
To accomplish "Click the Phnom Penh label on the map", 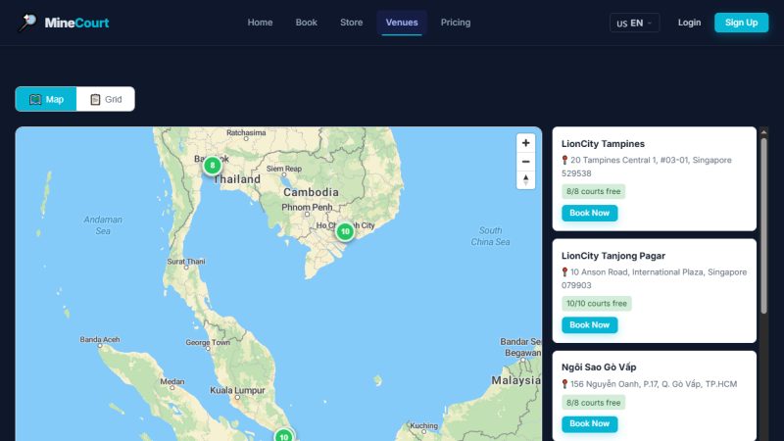I will [x=307, y=207].
